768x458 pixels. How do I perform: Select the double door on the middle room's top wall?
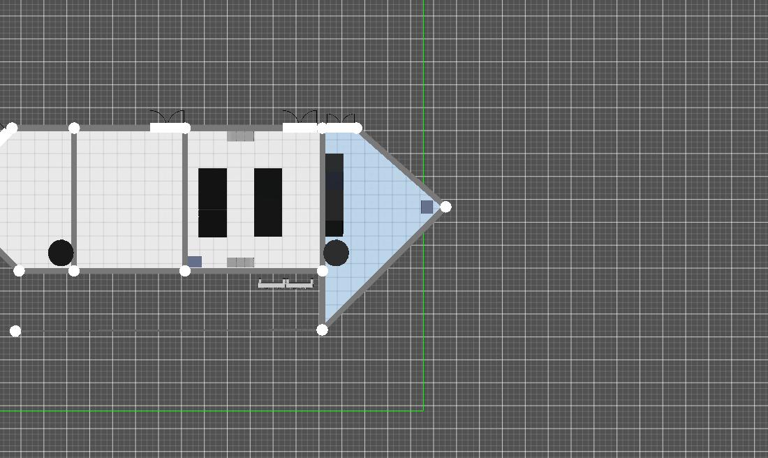point(300,121)
